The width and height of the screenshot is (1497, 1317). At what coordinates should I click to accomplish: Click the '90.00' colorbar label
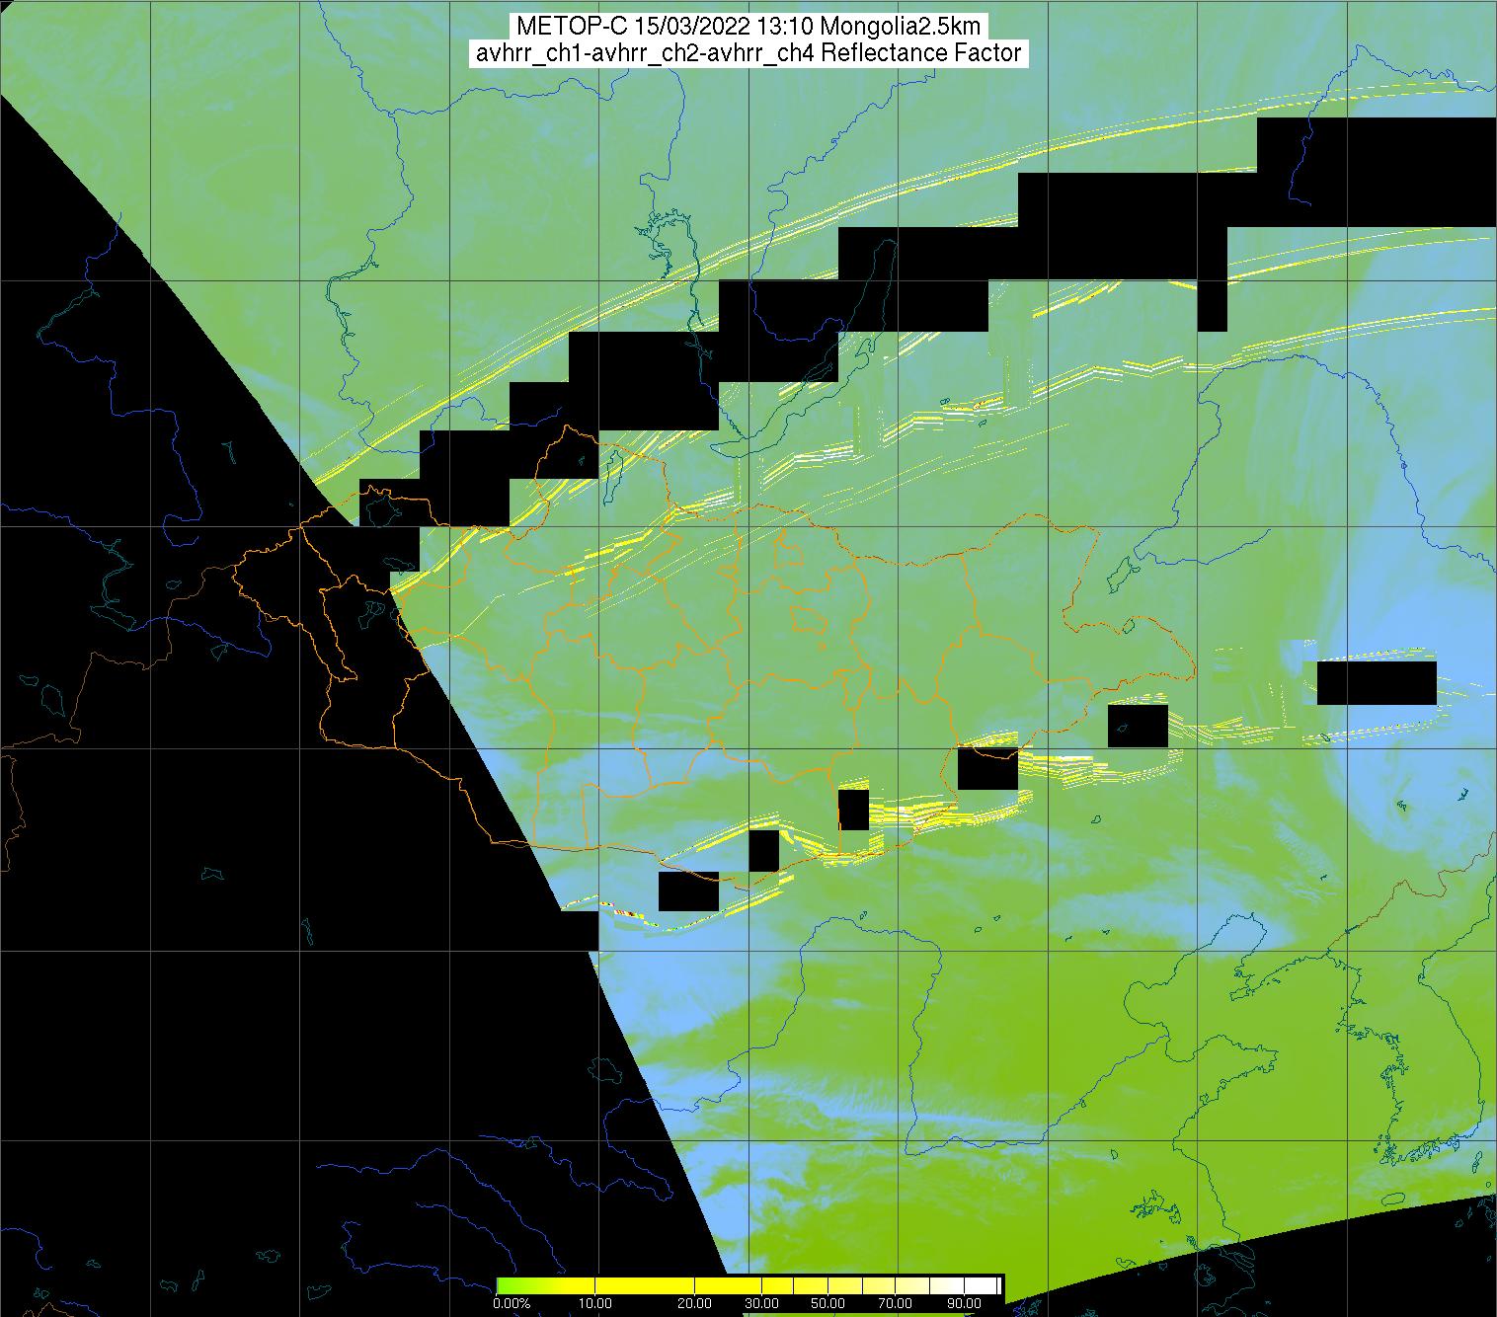pyautogui.click(x=964, y=1303)
